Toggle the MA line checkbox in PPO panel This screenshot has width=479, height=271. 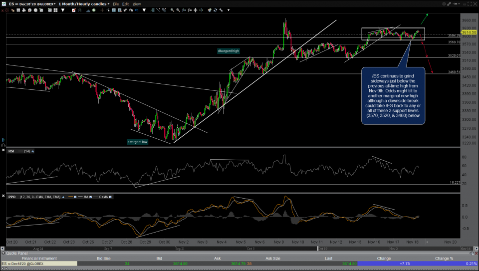coord(90,197)
